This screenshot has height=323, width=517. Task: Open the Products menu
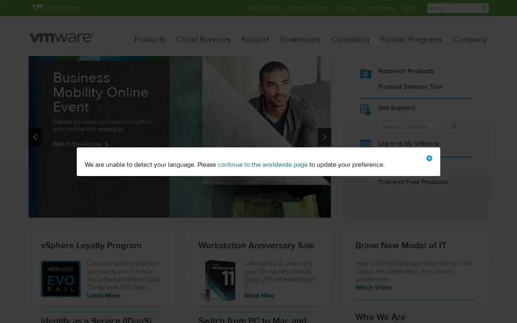(x=150, y=39)
